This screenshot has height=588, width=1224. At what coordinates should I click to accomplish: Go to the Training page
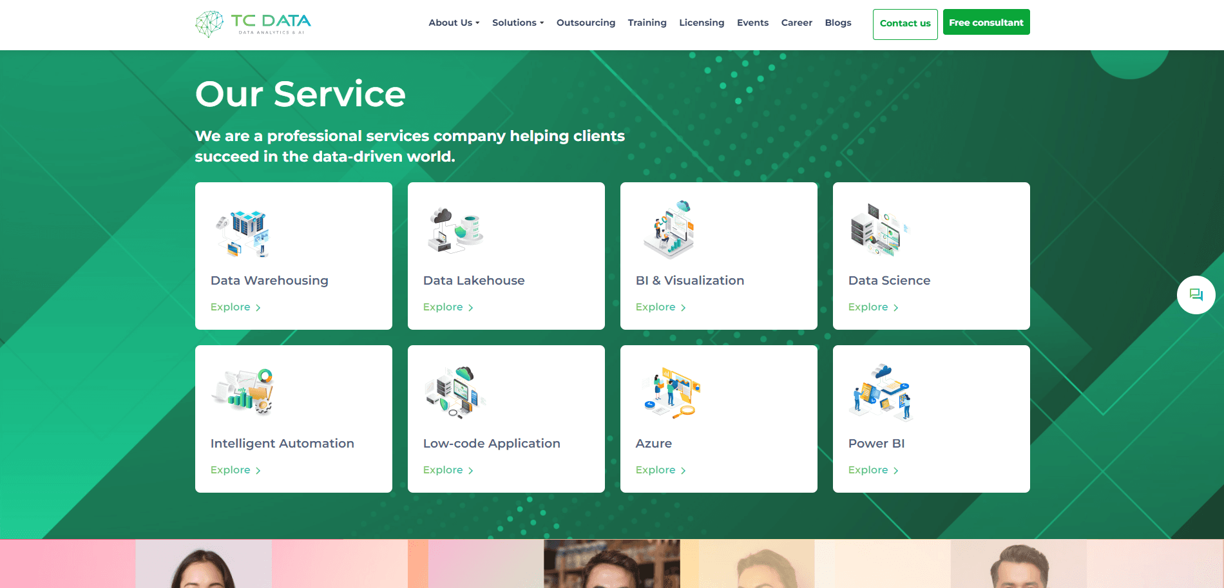tap(647, 23)
